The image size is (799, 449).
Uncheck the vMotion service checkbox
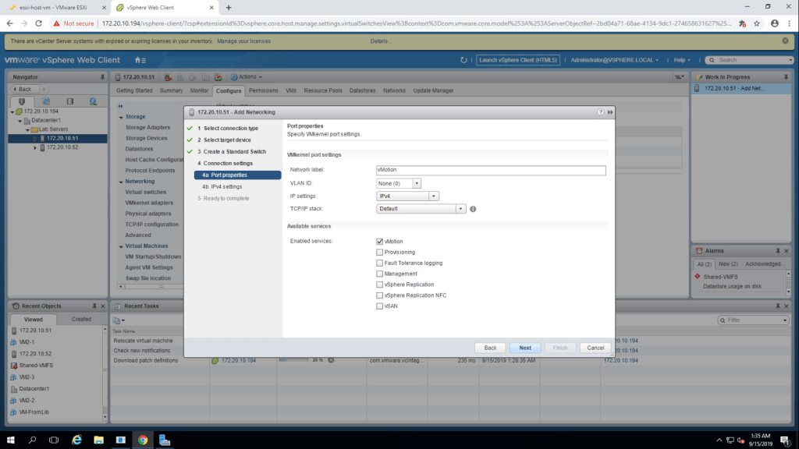(x=379, y=242)
